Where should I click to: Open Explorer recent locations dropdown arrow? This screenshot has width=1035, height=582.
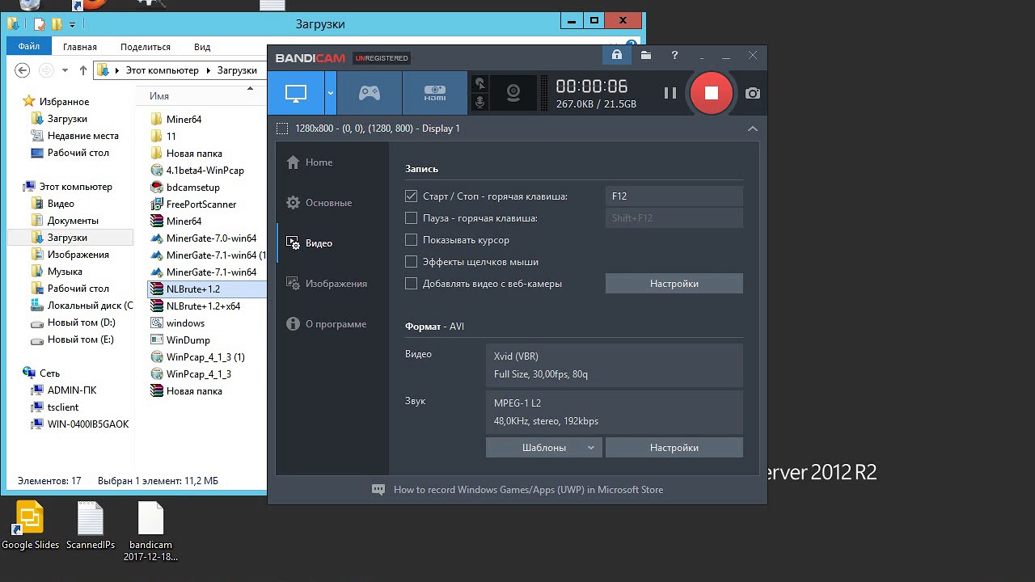point(65,70)
